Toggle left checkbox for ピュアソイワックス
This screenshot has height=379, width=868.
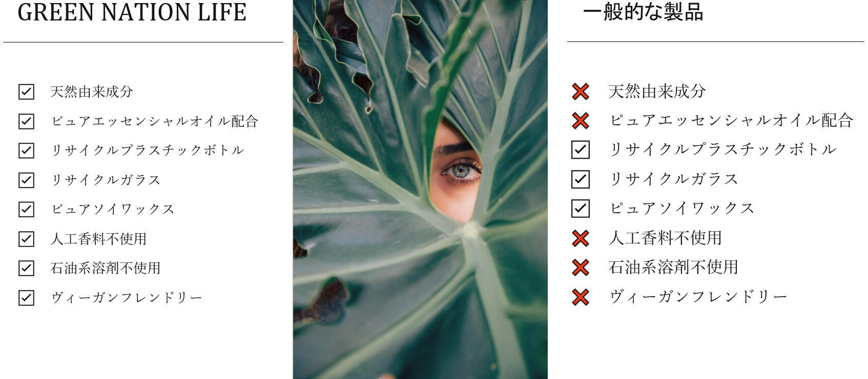tap(27, 209)
